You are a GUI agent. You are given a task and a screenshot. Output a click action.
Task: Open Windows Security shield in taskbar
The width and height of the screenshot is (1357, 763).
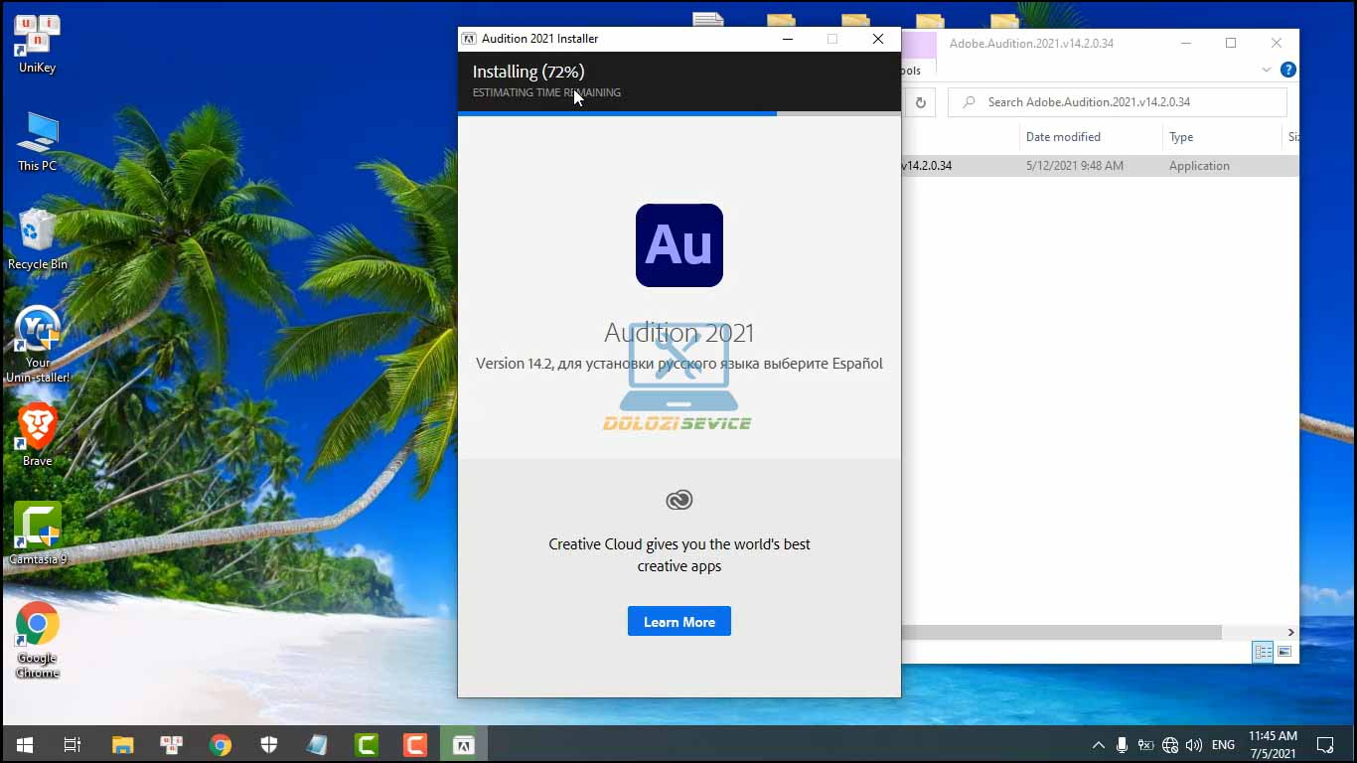click(x=268, y=745)
